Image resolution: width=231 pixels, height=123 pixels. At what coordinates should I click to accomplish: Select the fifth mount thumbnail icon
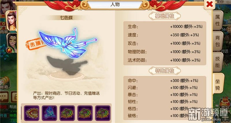point(103,113)
